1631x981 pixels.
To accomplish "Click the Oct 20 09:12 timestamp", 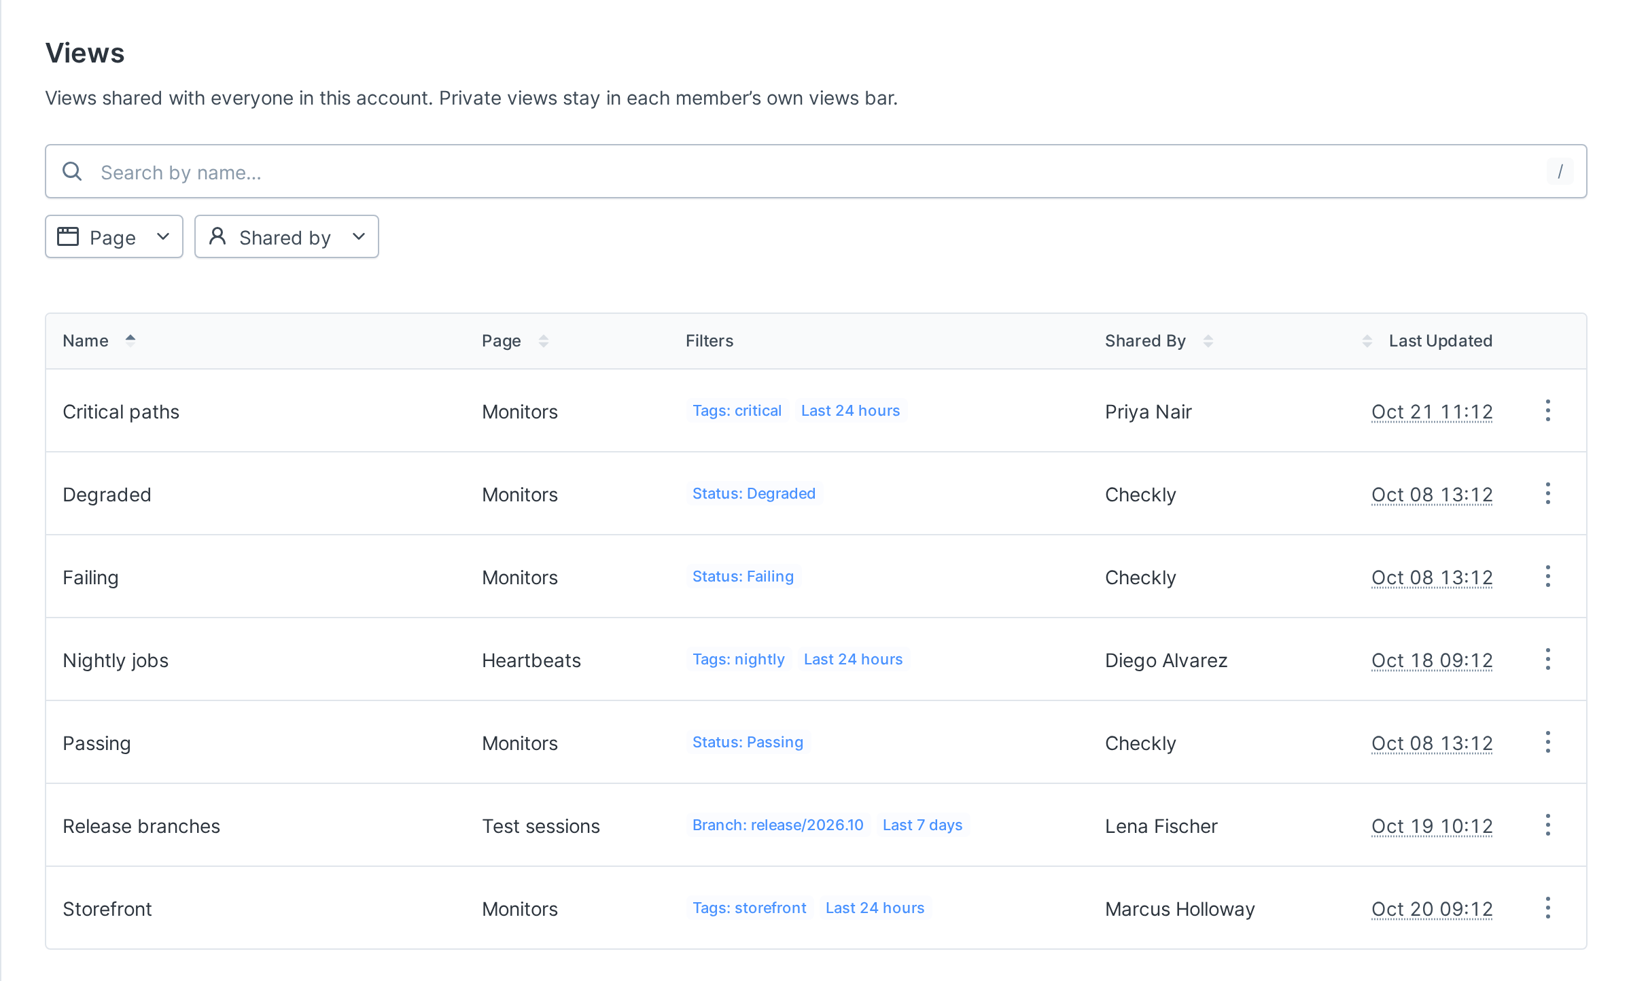I will pyautogui.click(x=1432, y=909).
